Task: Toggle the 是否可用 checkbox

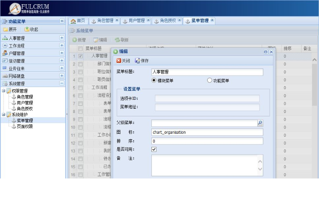Action: pos(154,149)
